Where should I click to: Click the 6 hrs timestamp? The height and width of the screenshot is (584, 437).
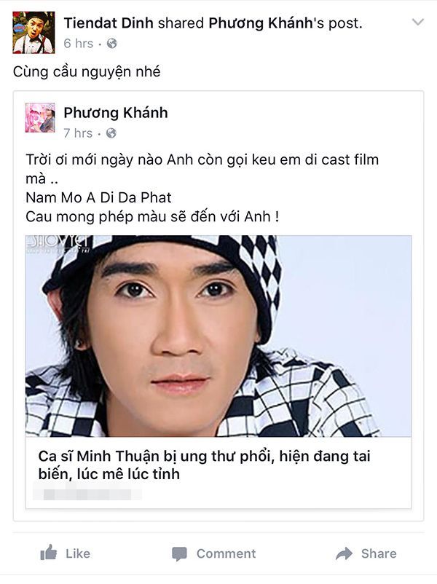click(78, 44)
